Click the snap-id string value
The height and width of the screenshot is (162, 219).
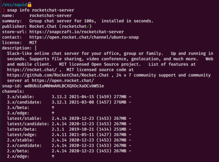[x=64, y=86]
